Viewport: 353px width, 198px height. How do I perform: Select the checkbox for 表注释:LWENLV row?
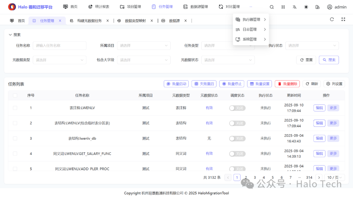15,108
